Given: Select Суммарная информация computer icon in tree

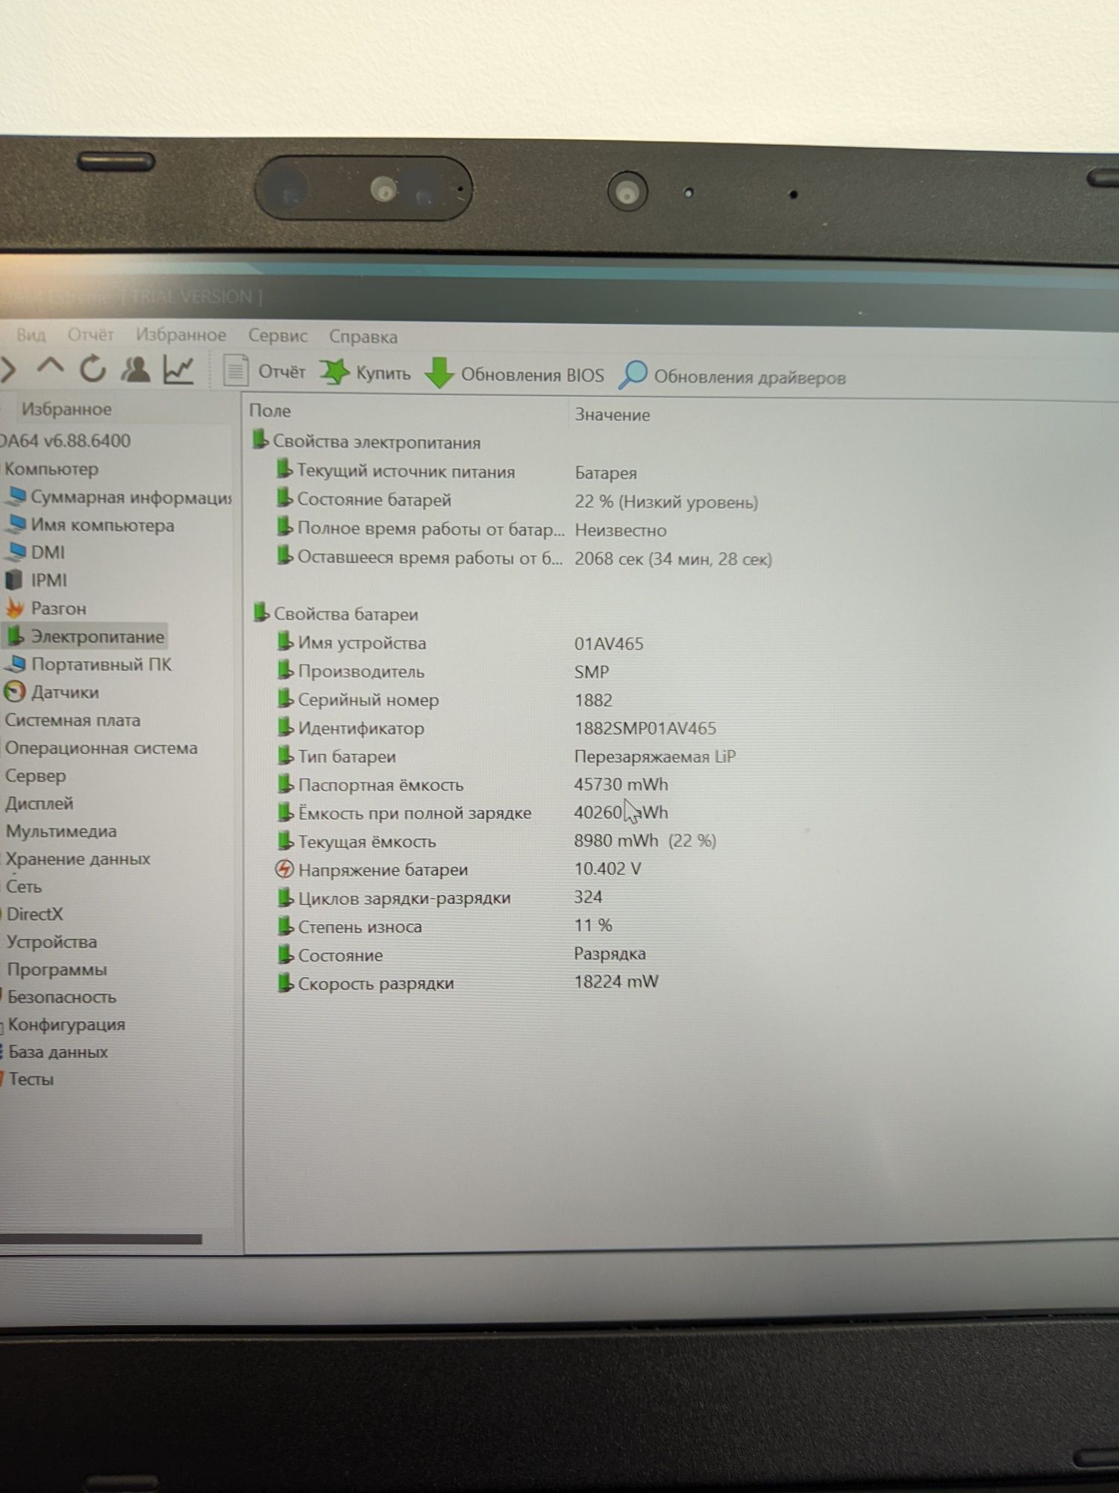Looking at the screenshot, I should tap(16, 496).
